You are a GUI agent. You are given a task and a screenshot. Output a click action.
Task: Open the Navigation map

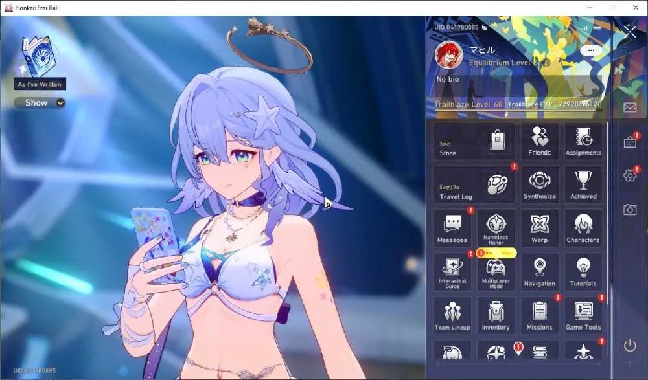click(539, 272)
